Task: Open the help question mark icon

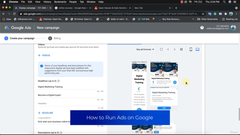Action: [202, 28]
